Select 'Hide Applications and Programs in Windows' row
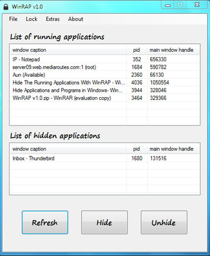This screenshot has height=256, width=210. tap(105, 90)
